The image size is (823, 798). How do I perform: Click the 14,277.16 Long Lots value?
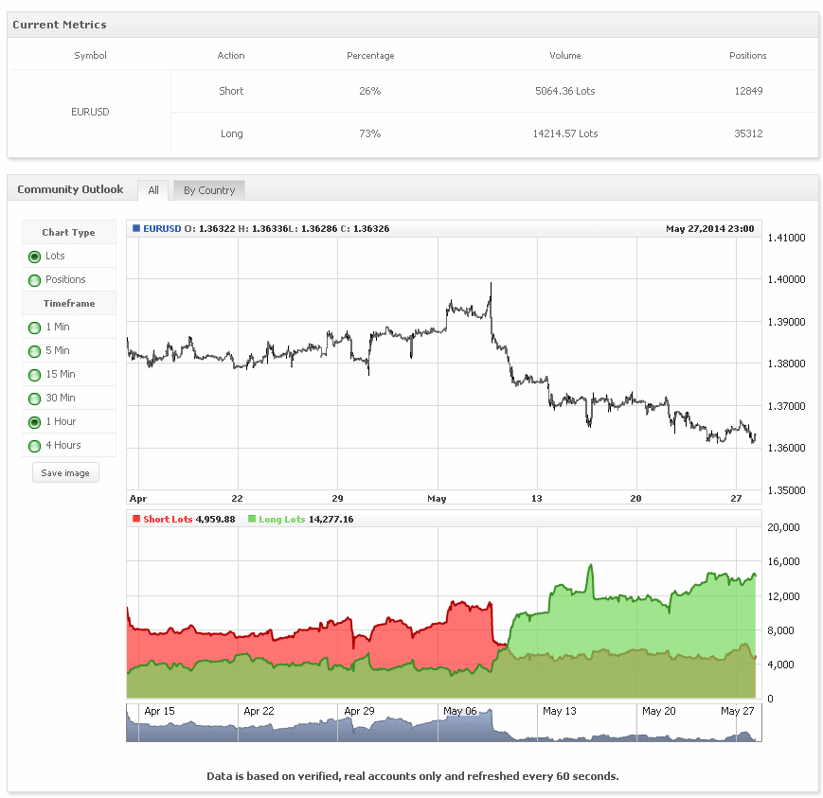(331, 520)
